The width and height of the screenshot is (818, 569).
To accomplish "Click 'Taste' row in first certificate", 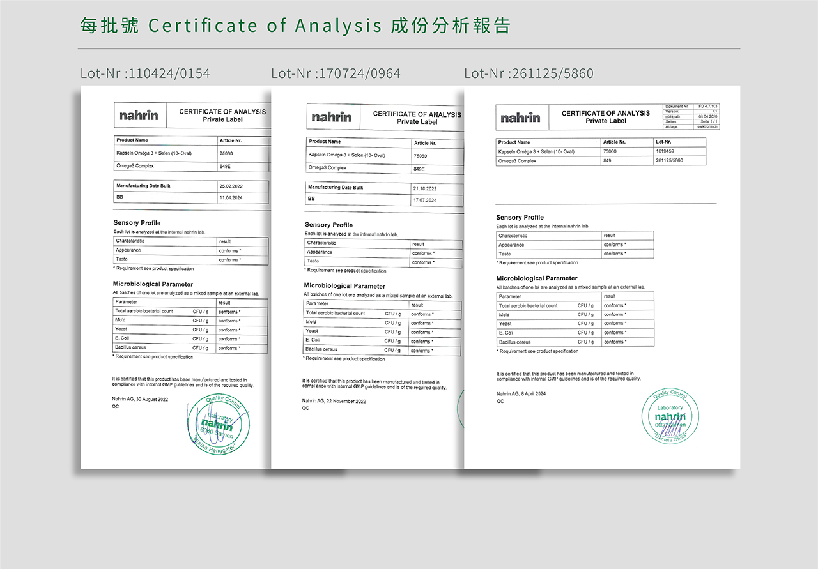I will pyautogui.click(x=191, y=259).
